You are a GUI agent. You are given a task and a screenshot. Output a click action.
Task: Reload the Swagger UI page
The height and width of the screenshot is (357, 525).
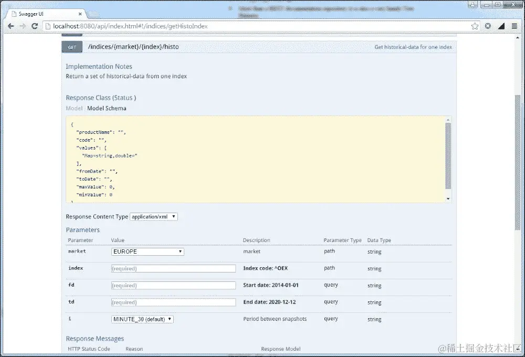[35, 26]
